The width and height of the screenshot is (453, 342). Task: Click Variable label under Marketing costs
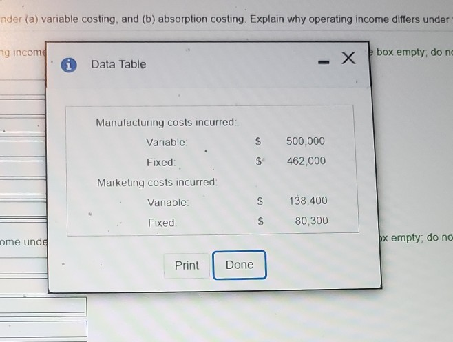pos(168,202)
